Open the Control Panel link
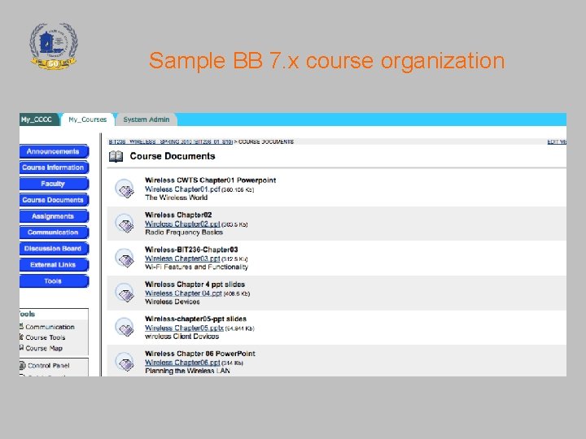586x439 pixels. 48,366
